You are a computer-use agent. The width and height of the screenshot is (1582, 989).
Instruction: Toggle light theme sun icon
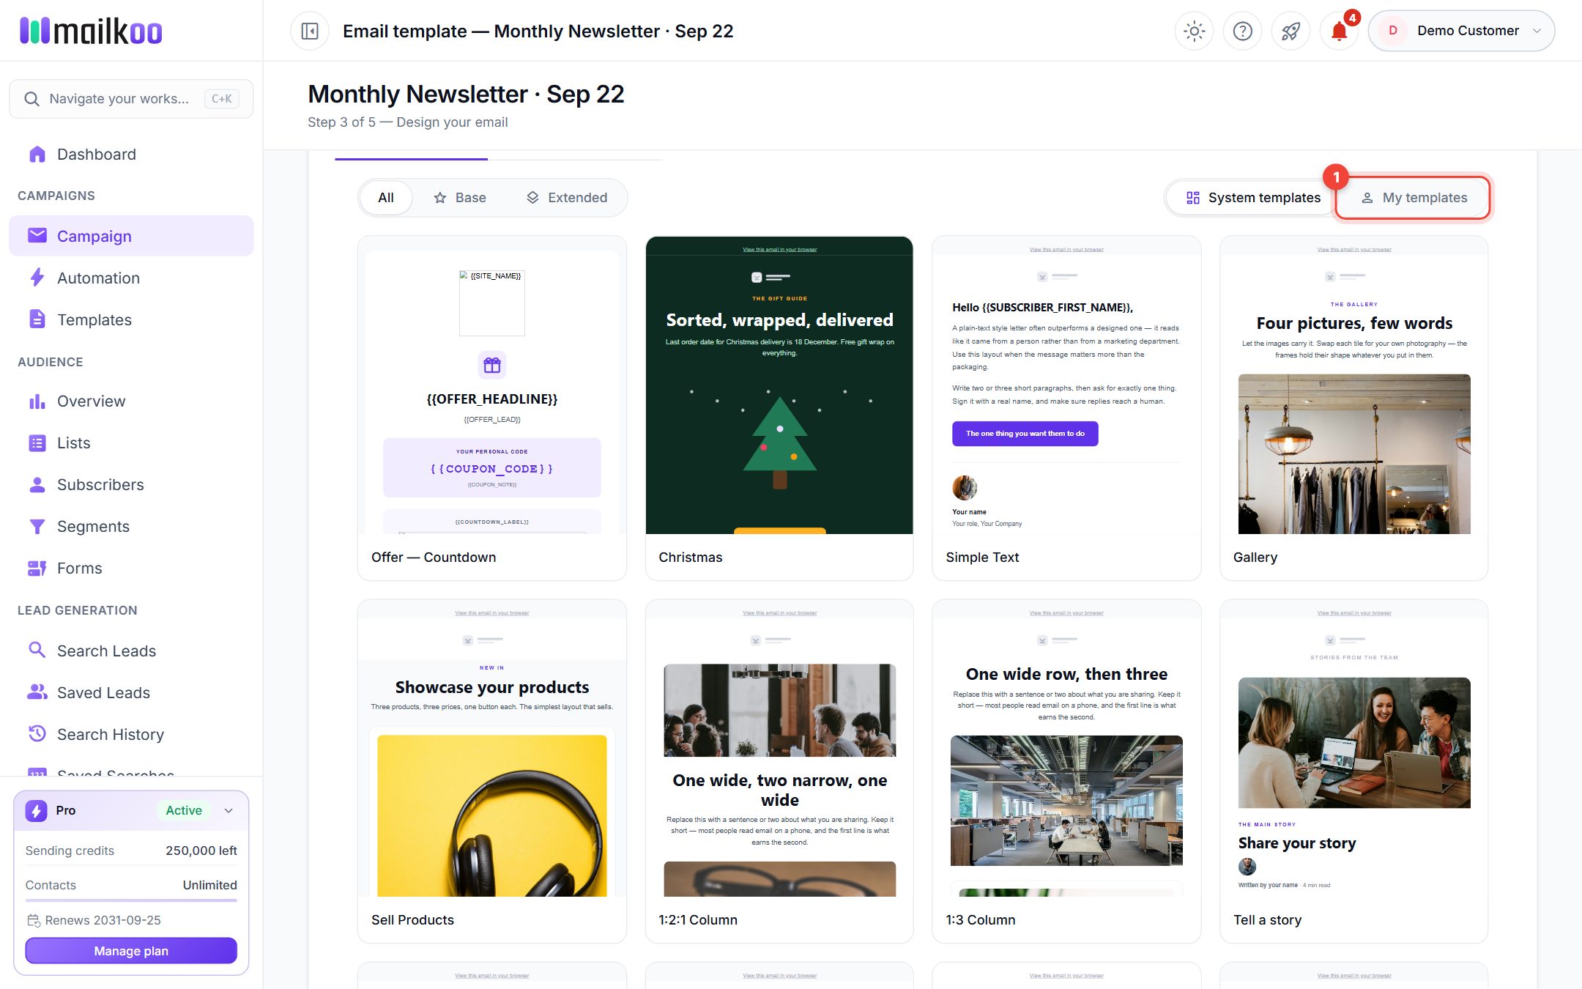point(1194,31)
